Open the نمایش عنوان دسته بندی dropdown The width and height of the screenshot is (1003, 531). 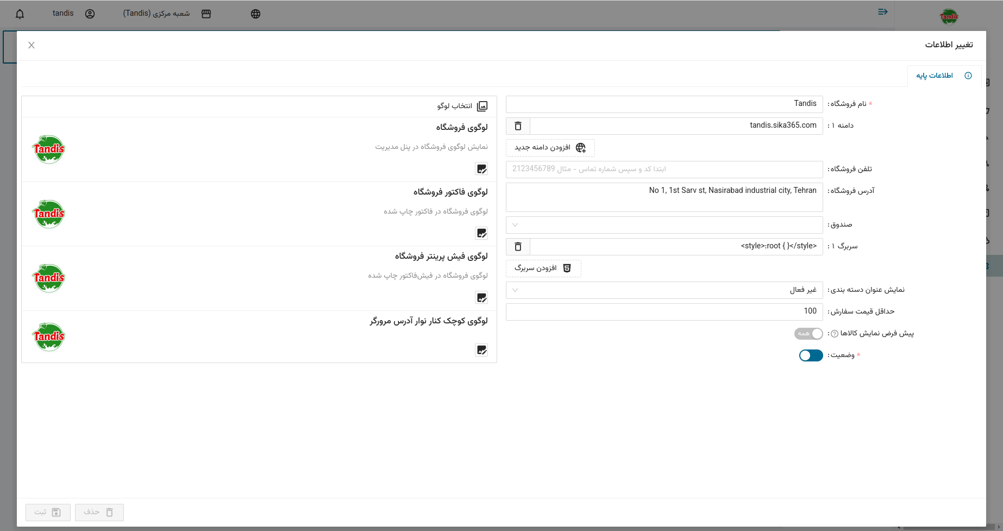point(664,290)
